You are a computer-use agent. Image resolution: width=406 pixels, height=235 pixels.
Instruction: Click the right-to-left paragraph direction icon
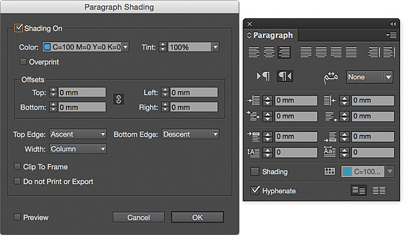285,76
